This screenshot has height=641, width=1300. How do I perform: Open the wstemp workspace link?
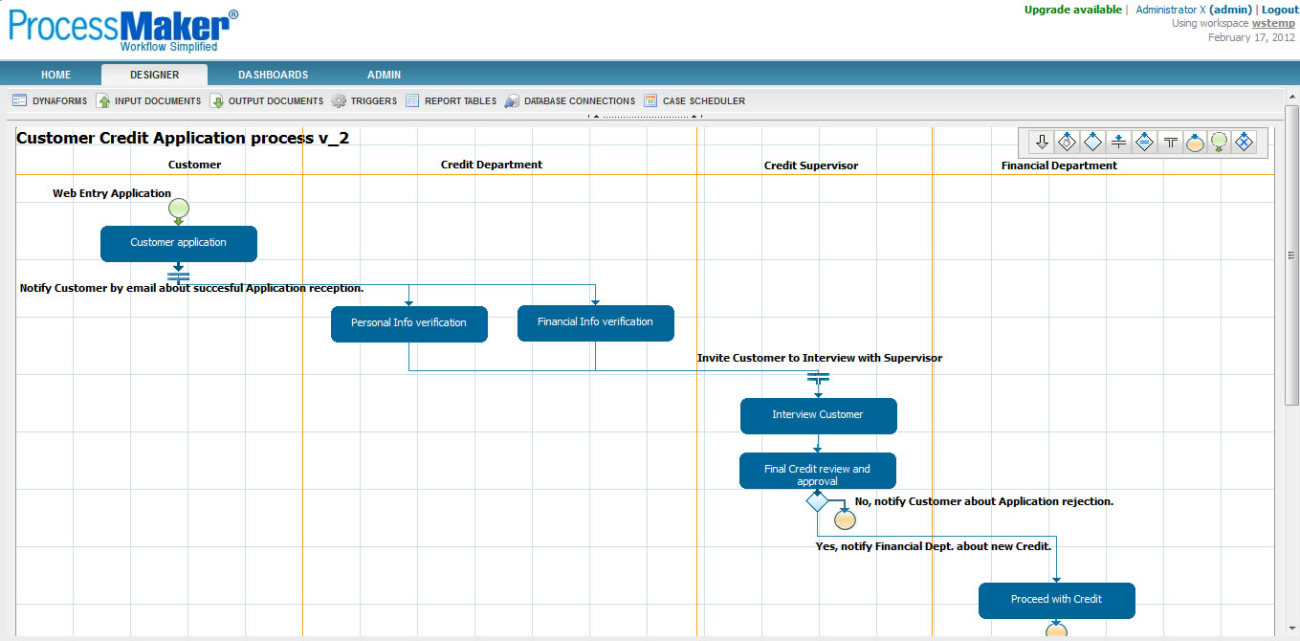coord(1273,22)
